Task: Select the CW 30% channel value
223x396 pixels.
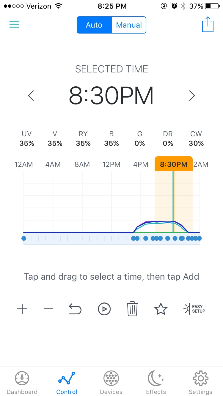Action: click(x=196, y=139)
